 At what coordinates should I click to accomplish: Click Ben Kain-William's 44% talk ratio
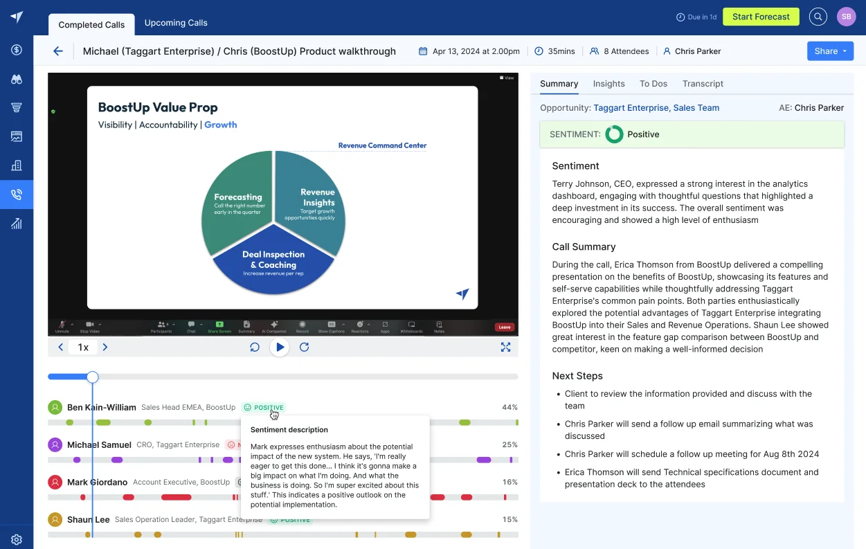tap(509, 407)
